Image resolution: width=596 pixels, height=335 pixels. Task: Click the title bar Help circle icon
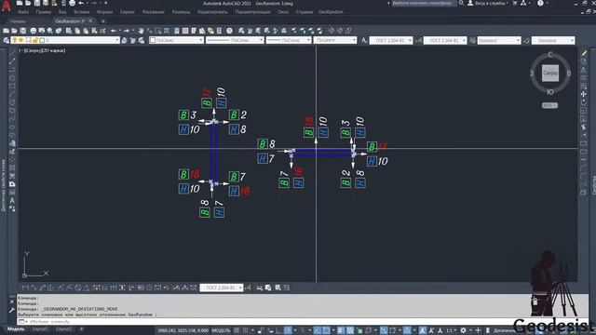point(540,3)
